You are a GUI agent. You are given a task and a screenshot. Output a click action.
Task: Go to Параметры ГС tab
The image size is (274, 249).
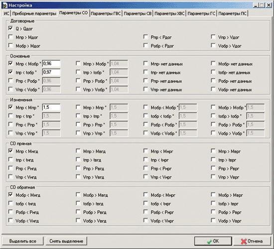pos(201,13)
